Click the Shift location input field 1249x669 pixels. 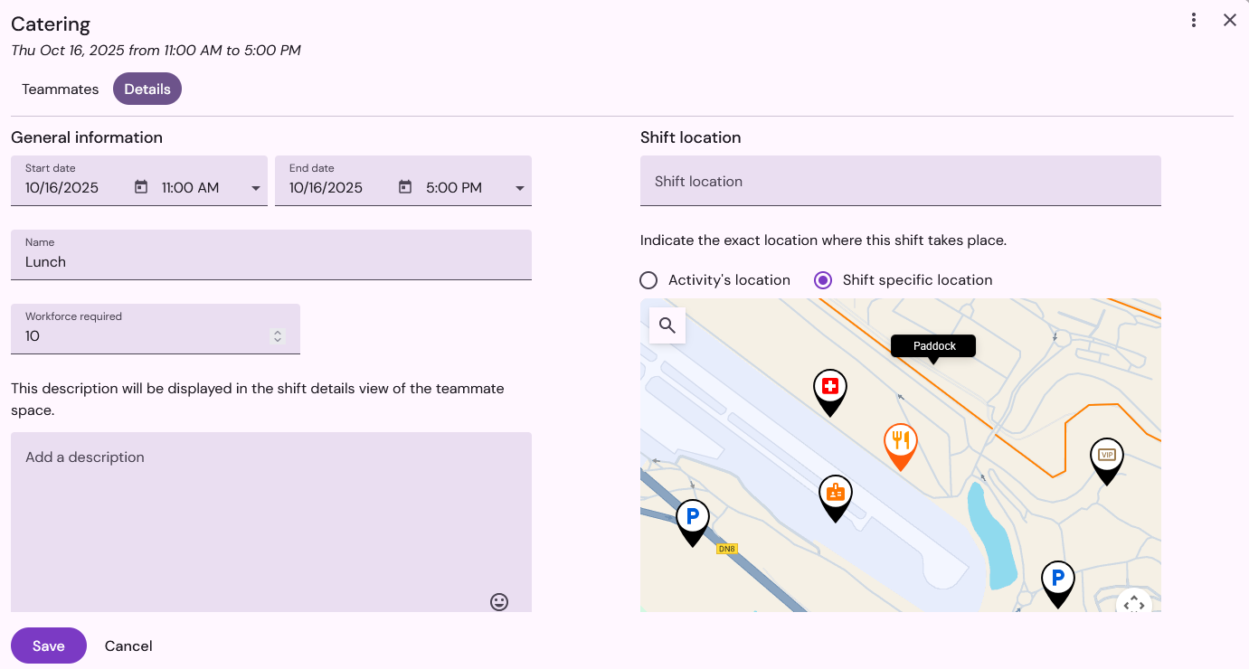(x=901, y=181)
